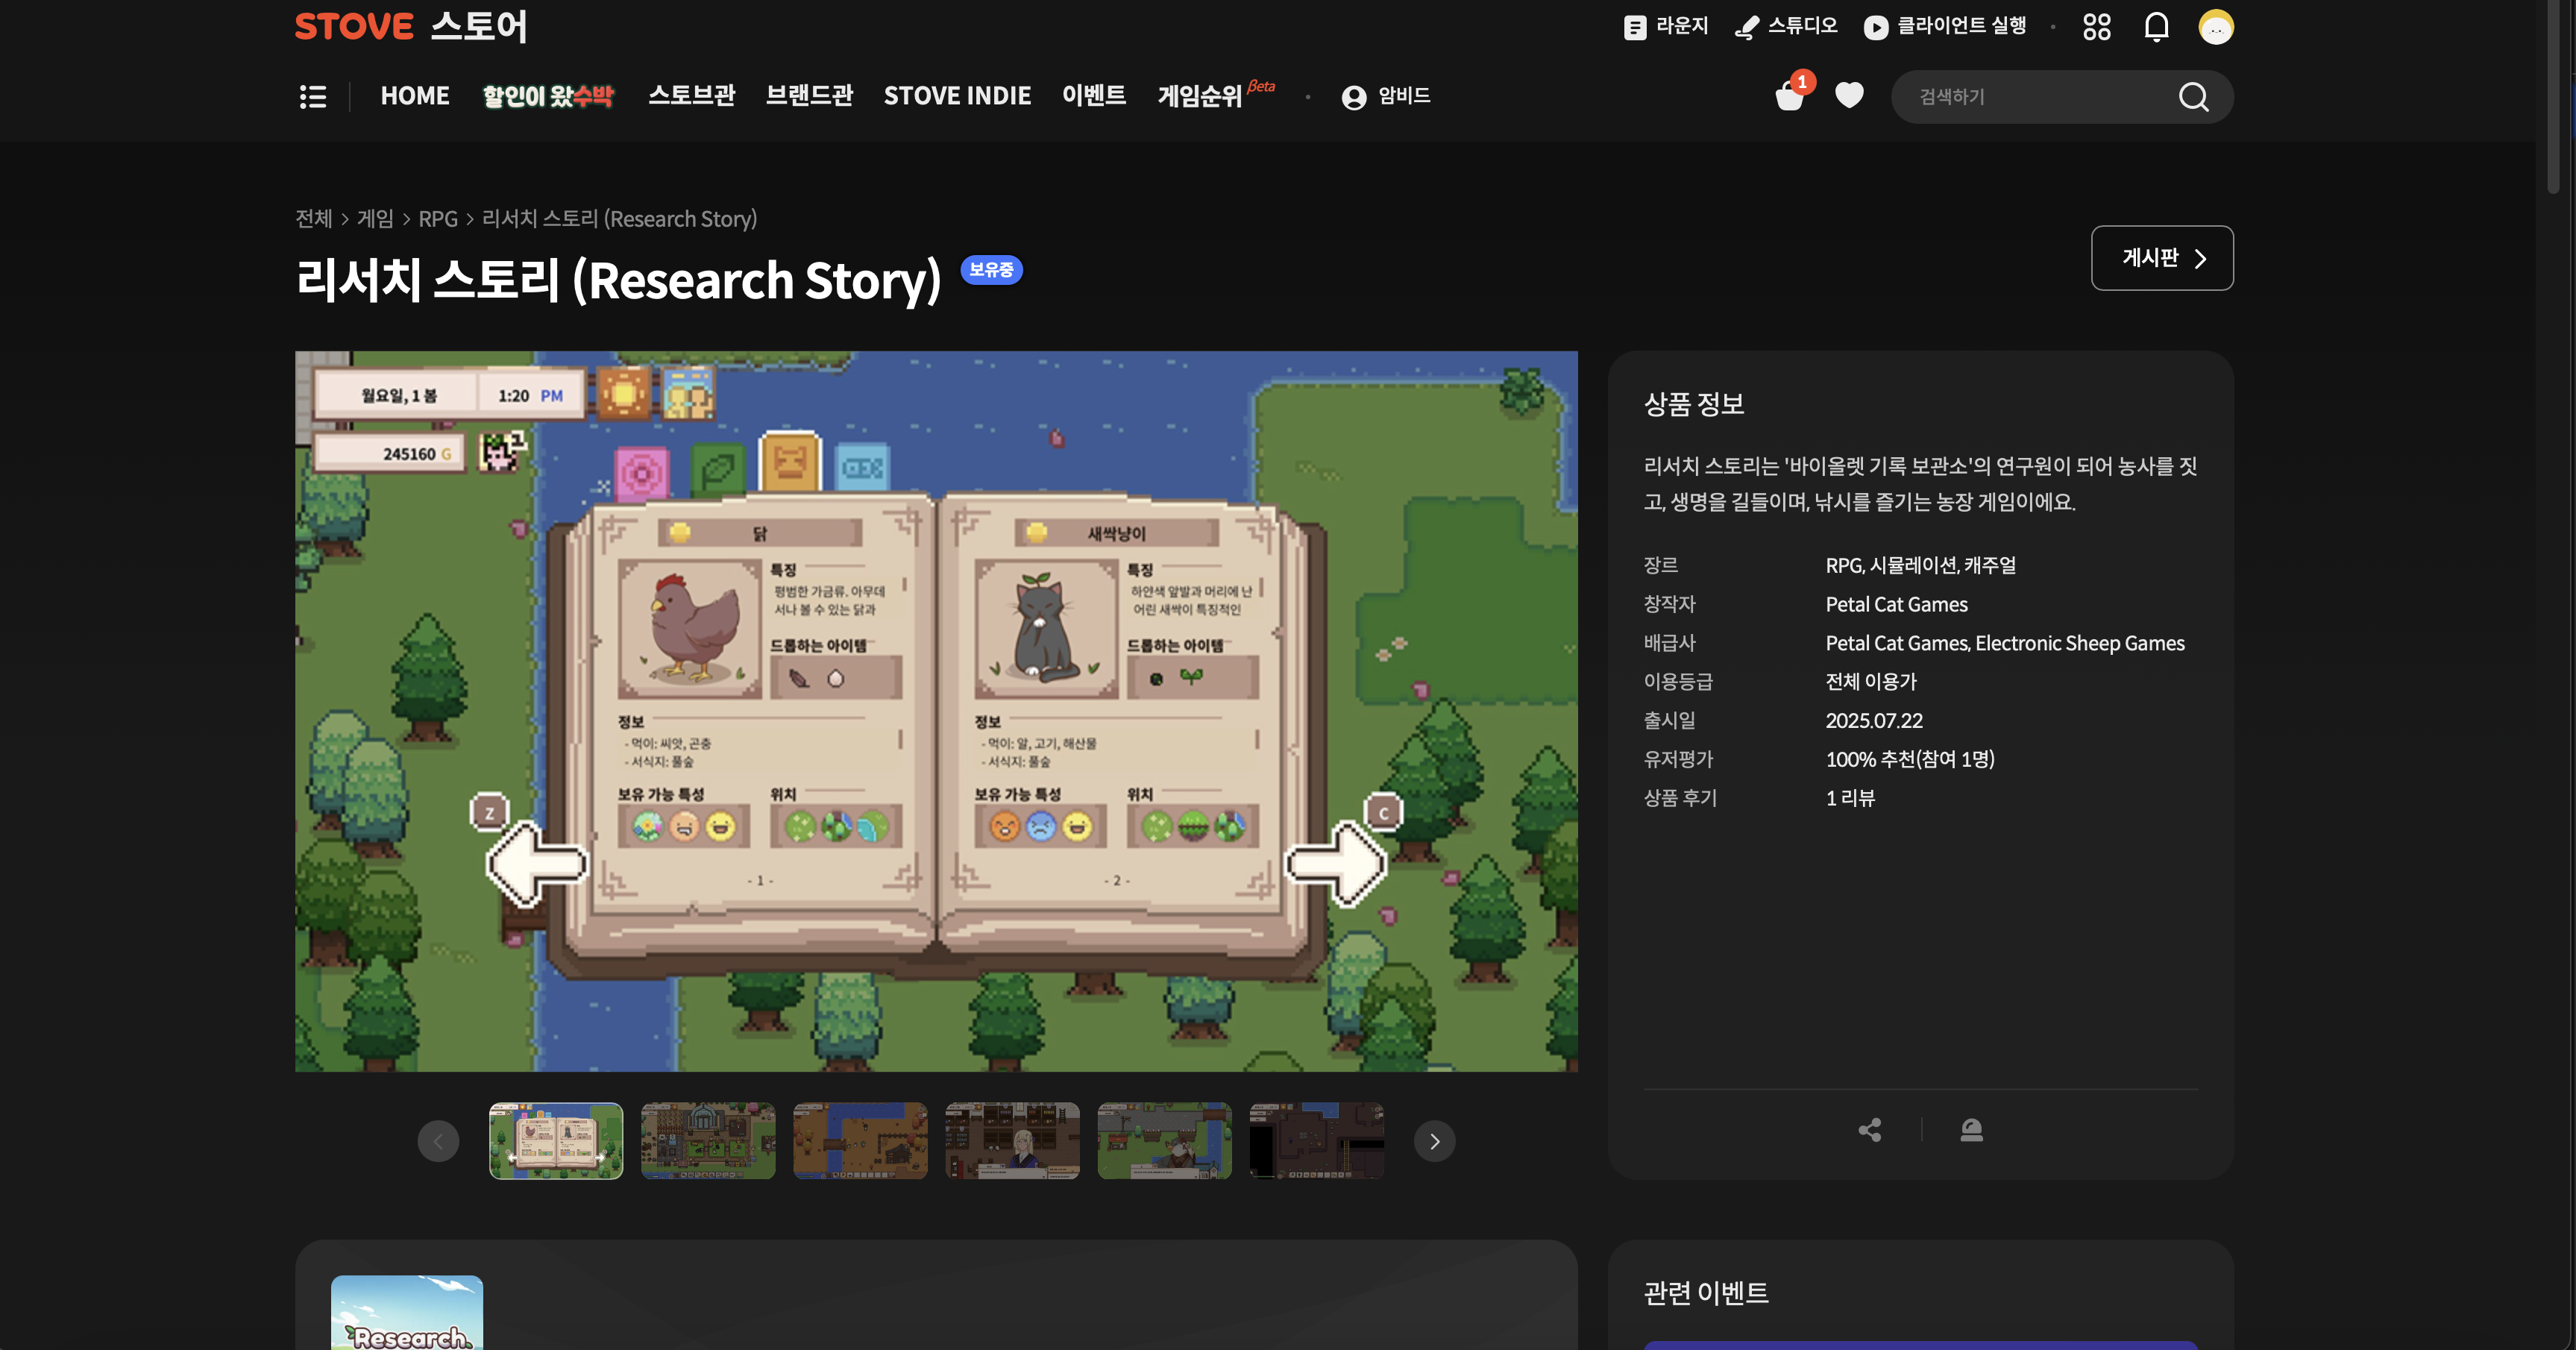Screen dimensions: 2576x1350
Task: Open the user profile avatar
Action: tap(2216, 27)
